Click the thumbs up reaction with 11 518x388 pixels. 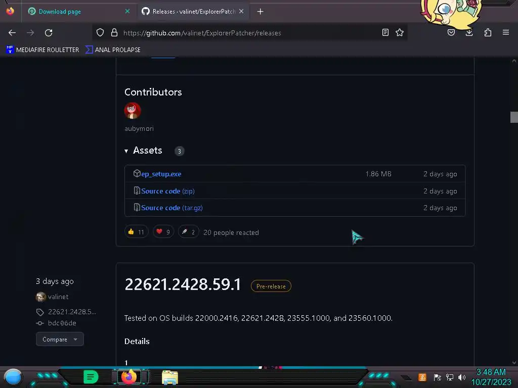pos(137,232)
